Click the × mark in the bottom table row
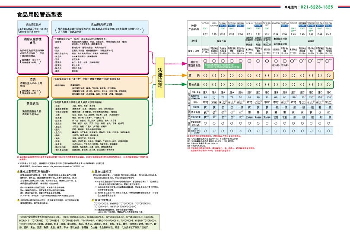Image resolution: width=350 pixels, height=247 pixels. pyautogui.click(x=240, y=131)
